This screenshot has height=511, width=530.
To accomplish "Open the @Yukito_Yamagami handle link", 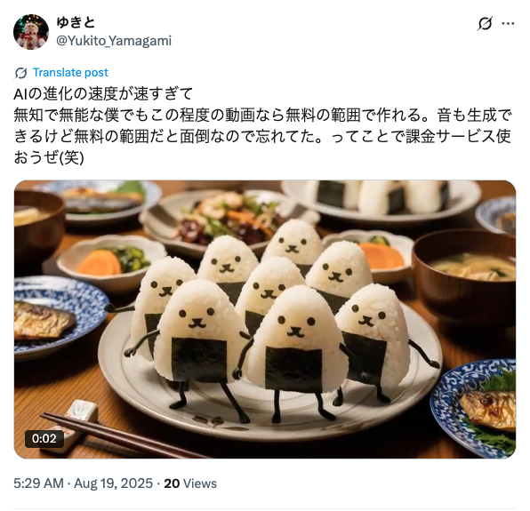I will pyautogui.click(x=114, y=41).
